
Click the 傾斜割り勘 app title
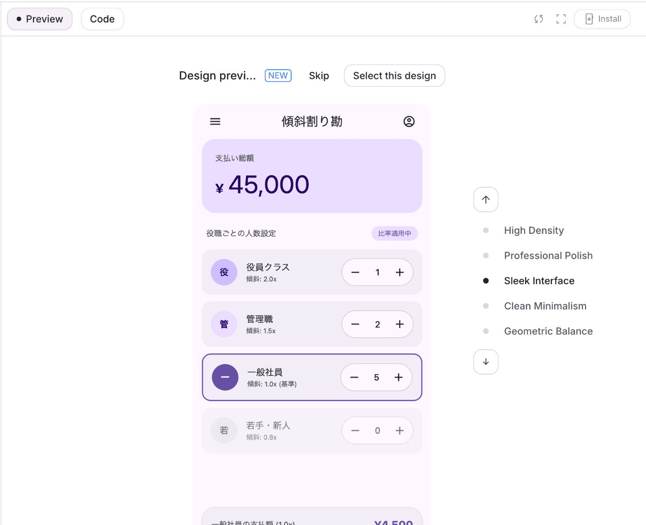pyautogui.click(x=312, y=121)
